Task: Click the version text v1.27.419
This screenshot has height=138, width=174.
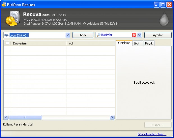Action: click(x=59, y=15)
